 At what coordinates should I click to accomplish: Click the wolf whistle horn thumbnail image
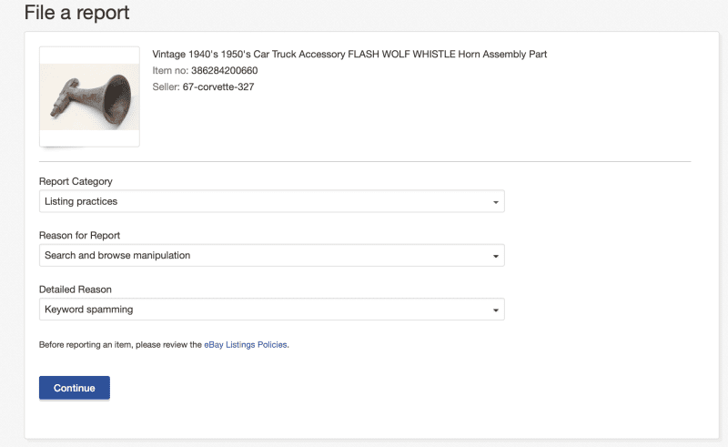click(x=89, y=97)
